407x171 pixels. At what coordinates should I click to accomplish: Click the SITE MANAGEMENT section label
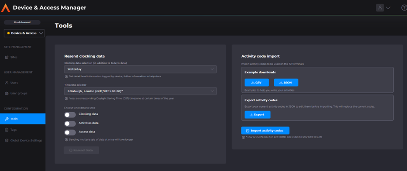point(18,47)
